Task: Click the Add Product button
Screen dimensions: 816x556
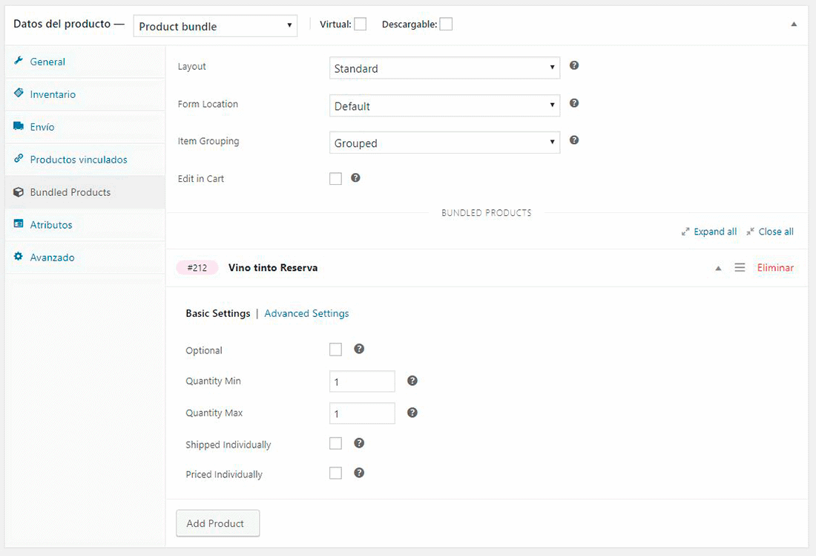Action: [x=217, y=523]
